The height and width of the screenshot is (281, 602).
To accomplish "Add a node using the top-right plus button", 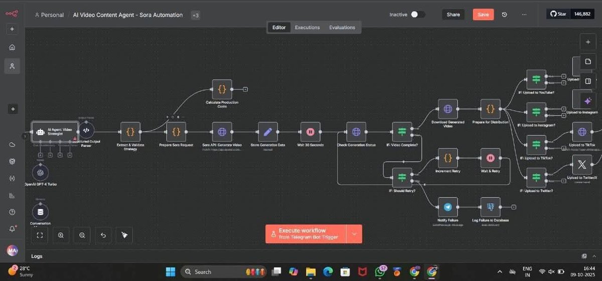I will pyautogui.click(x=588, y=42).
